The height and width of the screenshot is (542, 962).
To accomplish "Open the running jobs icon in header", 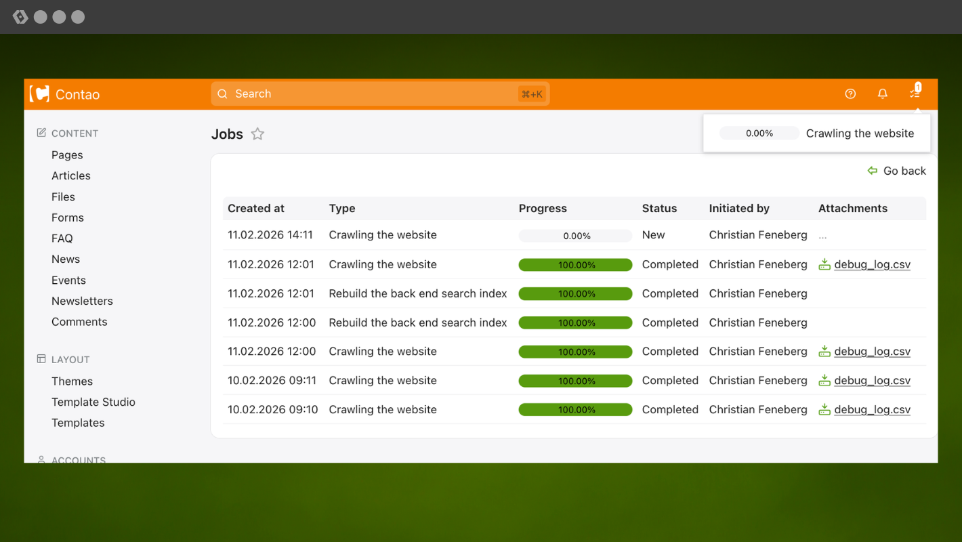I will [x=915, y=93].
